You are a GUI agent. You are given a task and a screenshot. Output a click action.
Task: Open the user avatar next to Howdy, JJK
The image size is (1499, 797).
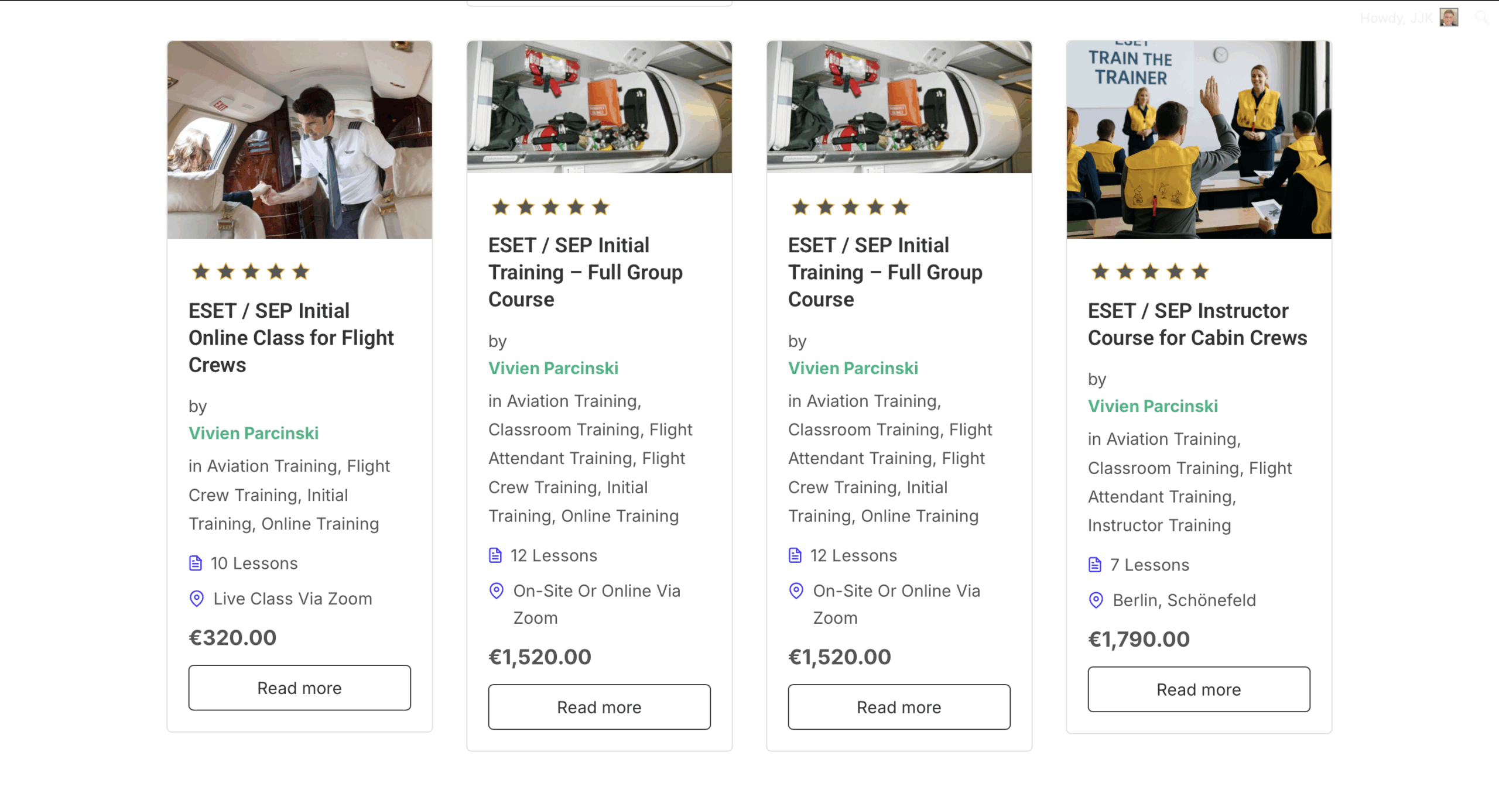point(1449,18)
